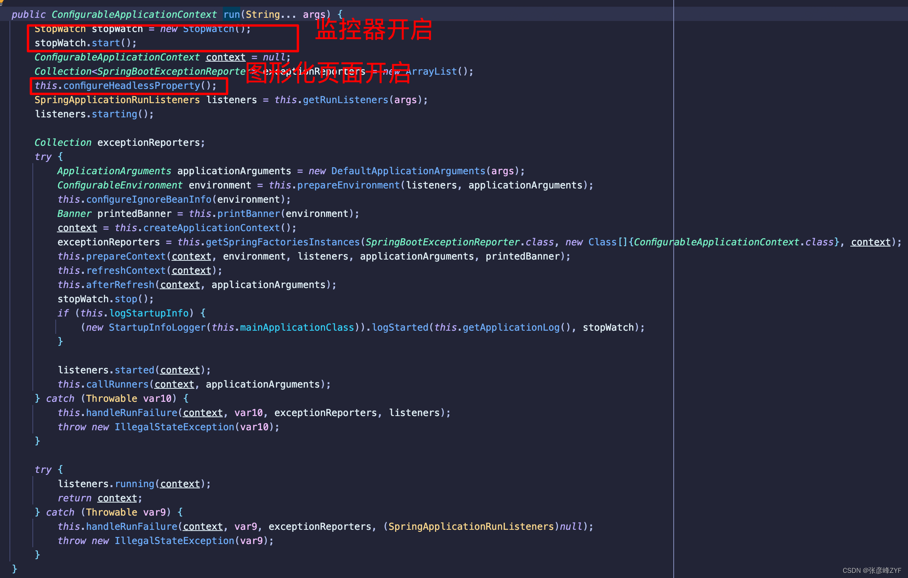This screenshot has width=908, height=578.
Task: Click configureIgnoreBeanInfo method call
Action: [149, 200]
